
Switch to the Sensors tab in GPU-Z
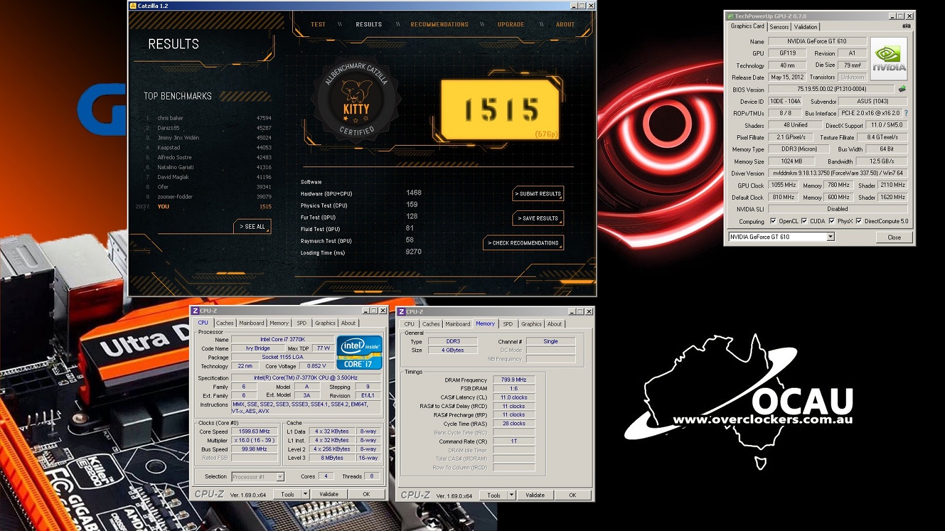pos(779,27)
